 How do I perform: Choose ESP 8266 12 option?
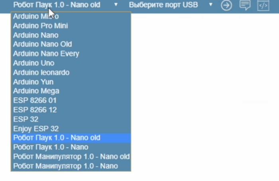click(x=35, y=109)
